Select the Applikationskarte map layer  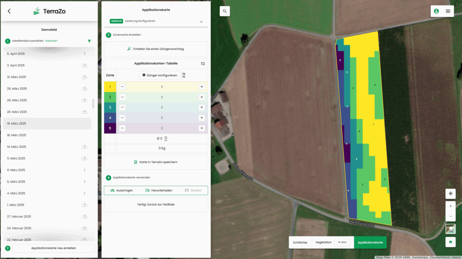pos(370,242)
